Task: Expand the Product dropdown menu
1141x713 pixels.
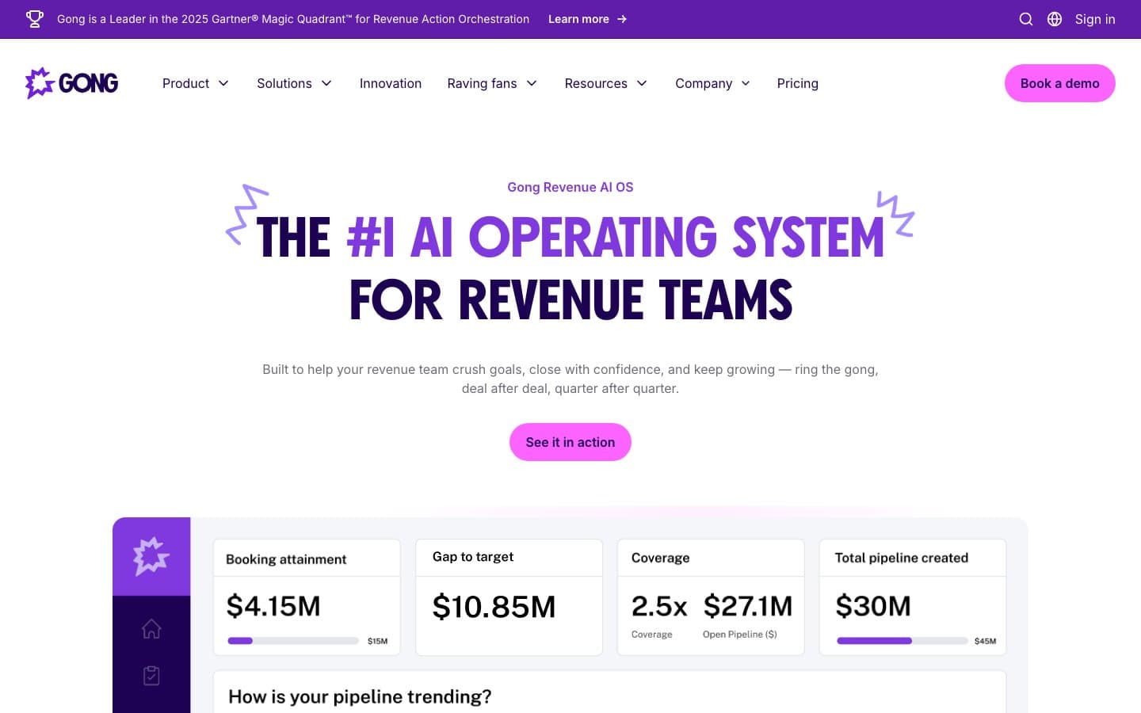Action: point(196,83)
